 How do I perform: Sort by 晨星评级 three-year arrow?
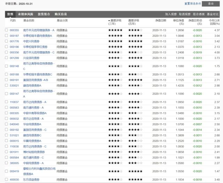pyautogui.click(x=109, y=21)
